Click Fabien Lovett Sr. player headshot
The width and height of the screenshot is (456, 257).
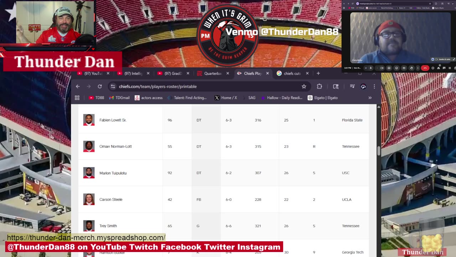click(89, 120)
